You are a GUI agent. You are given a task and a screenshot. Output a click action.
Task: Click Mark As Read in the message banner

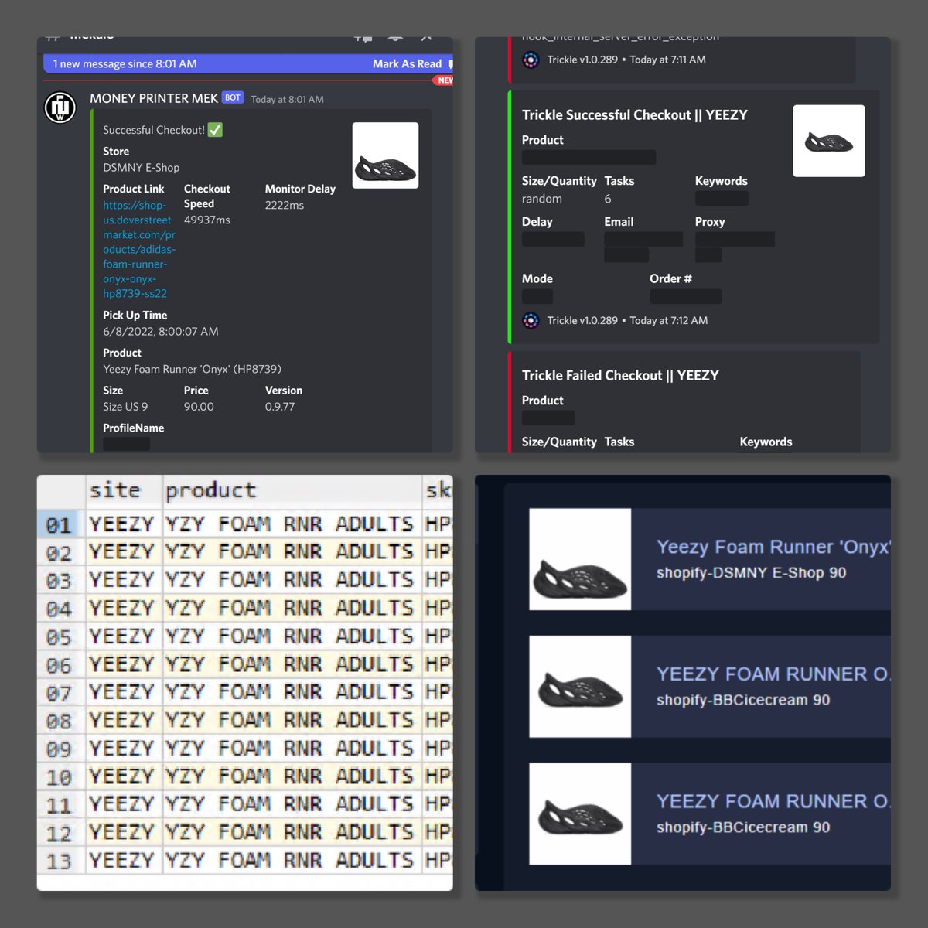[x=407, y=64]
